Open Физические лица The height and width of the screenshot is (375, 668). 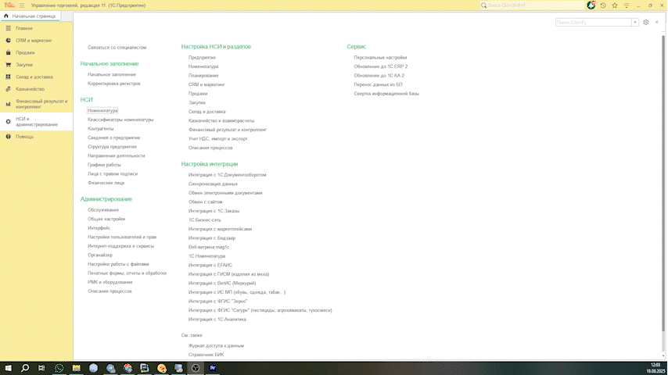click(x=106, y=183)
